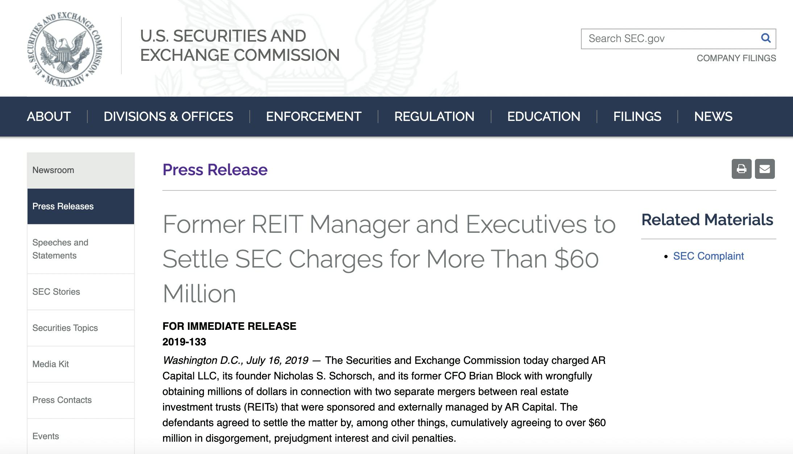The image size is (793, 454).
Task: Click the search magnifier icon
Action: (765, 38)
